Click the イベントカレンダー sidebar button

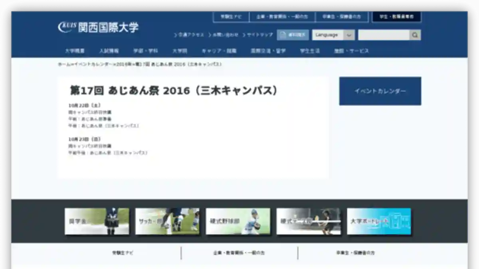point(380,91)
